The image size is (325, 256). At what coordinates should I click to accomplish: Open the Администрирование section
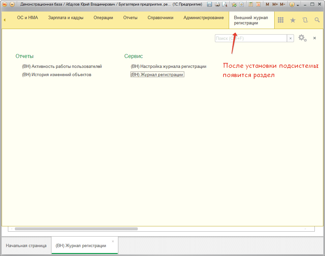click(x=203, y=18)
